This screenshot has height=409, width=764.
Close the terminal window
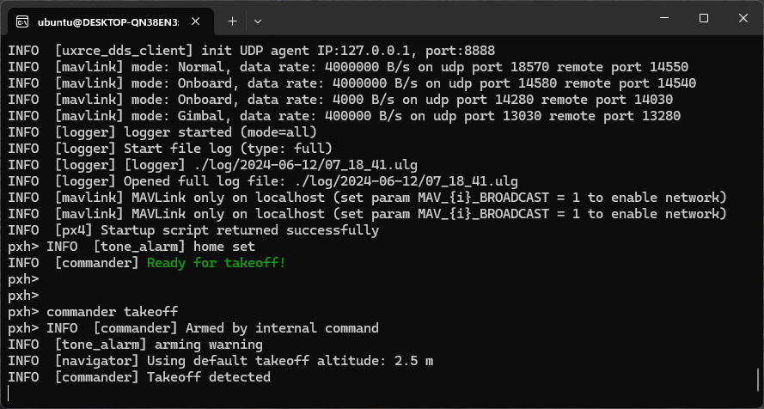click(743, 18)
